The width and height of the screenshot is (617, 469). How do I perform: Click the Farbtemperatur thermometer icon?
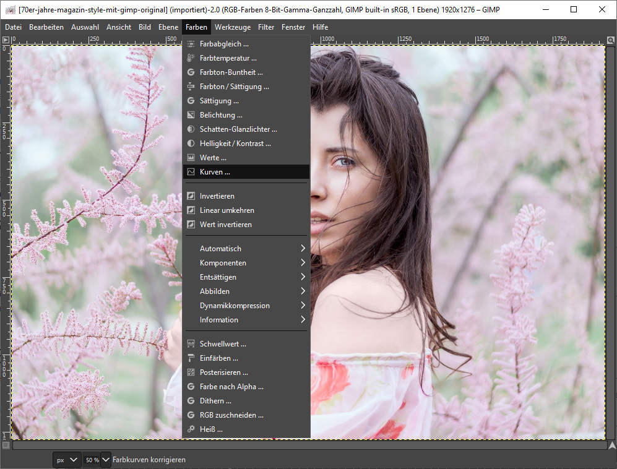(x=191, y=58)
